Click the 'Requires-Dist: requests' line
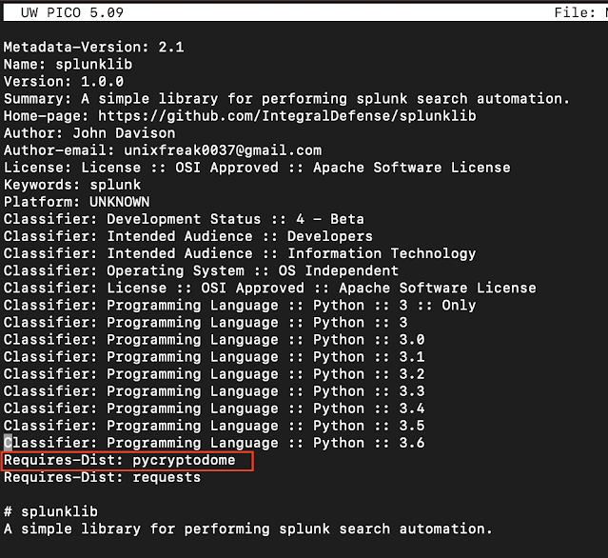The height and width of the screenshot is (558, 608). pos(103,477)
